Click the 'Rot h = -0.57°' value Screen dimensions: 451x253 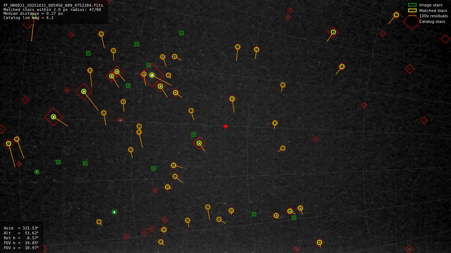(21, 238)
